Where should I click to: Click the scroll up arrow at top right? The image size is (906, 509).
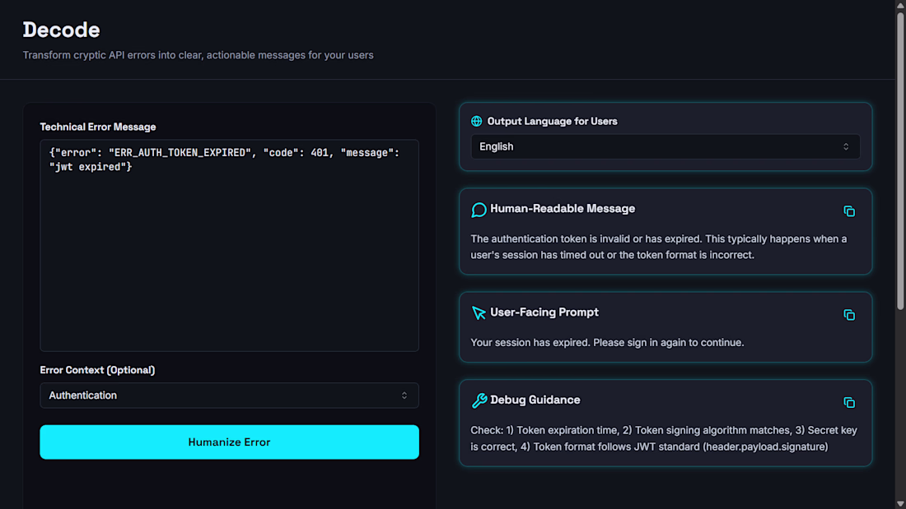point(899,6)
